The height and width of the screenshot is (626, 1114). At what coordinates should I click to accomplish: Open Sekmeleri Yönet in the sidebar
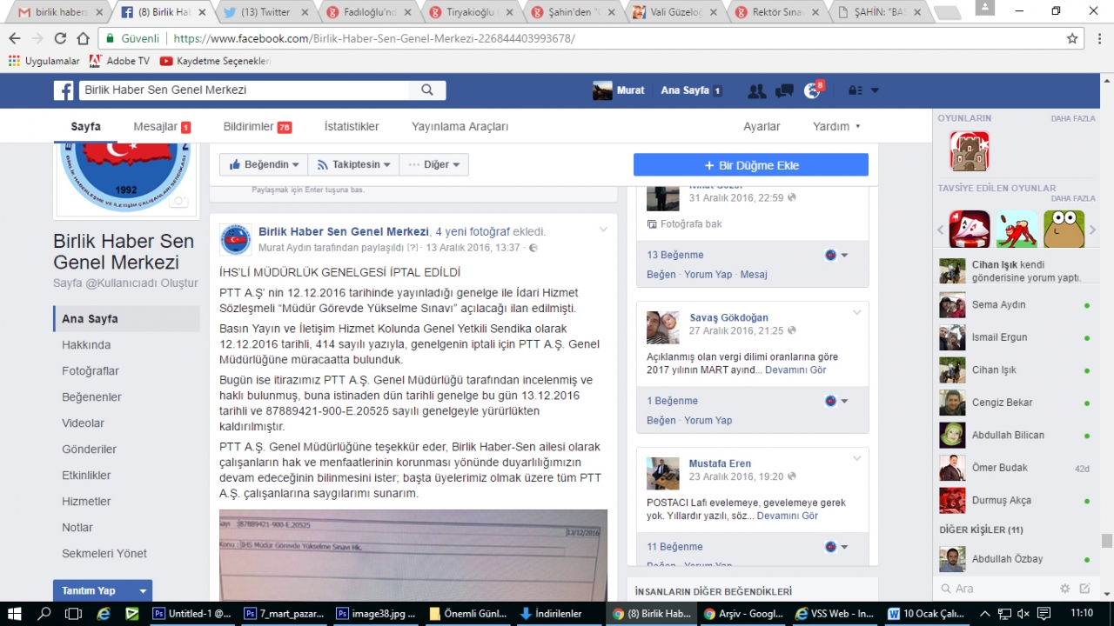coord(104,554)
